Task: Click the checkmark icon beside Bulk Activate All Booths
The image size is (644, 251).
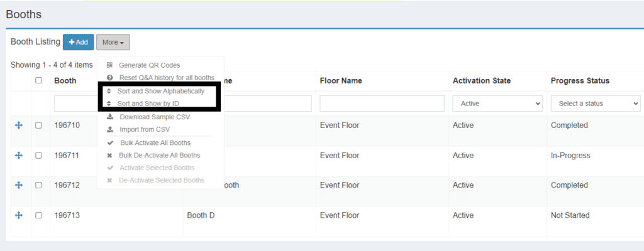Action: pos(110,142)
